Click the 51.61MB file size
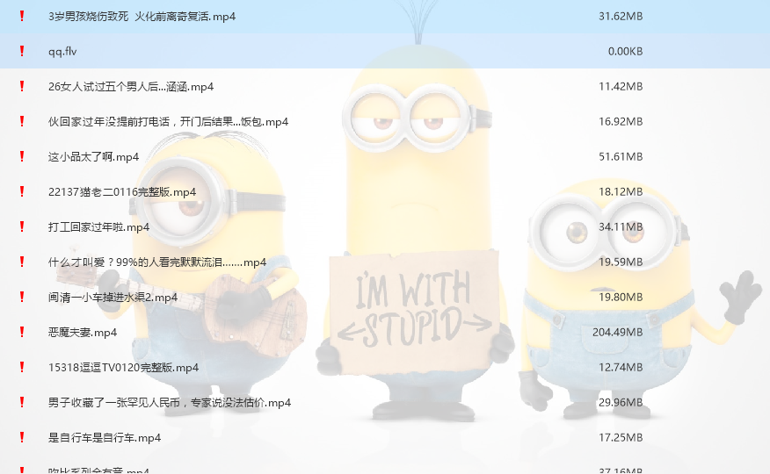 pos(621,157)
